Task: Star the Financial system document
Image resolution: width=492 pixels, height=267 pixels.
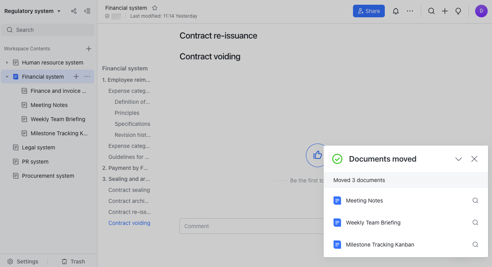Action: tap(155, 8)
